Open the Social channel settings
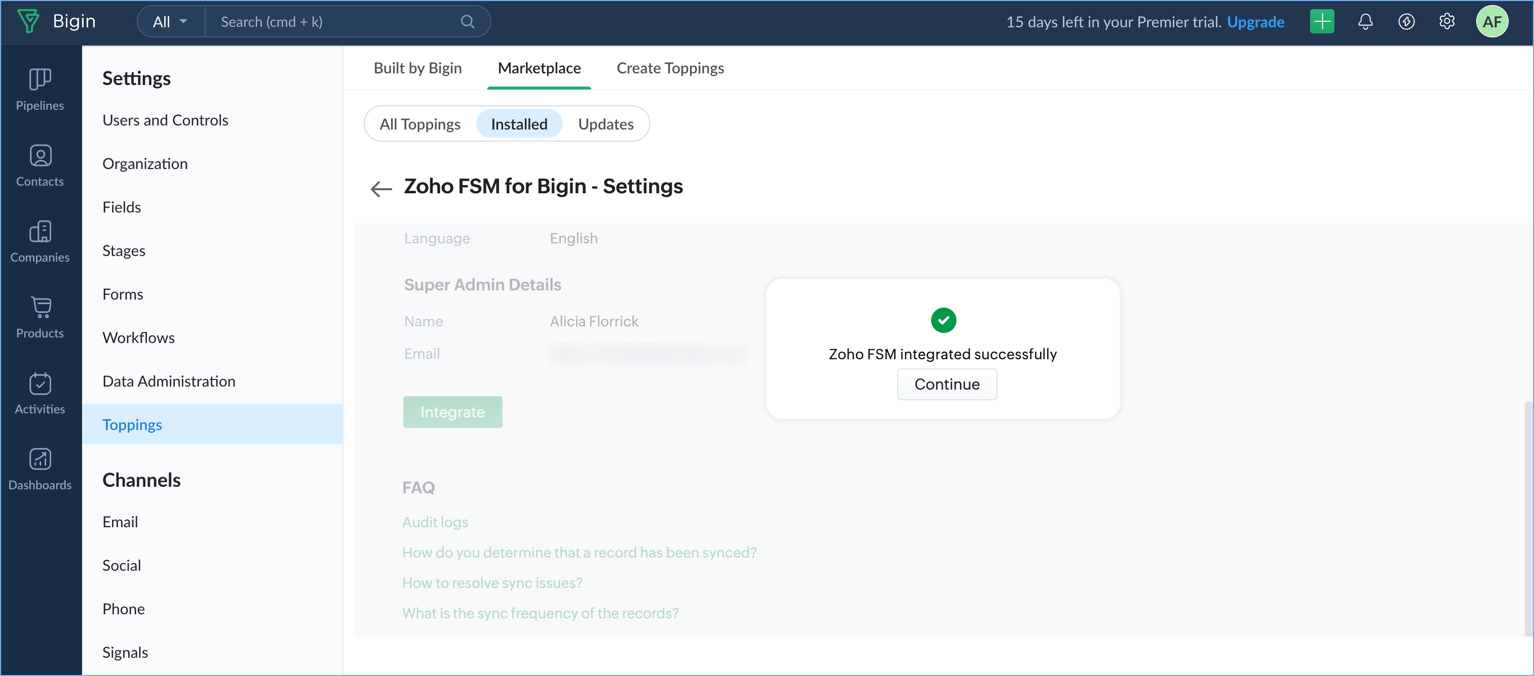The image size is (1534, 676). click(213, 565)
